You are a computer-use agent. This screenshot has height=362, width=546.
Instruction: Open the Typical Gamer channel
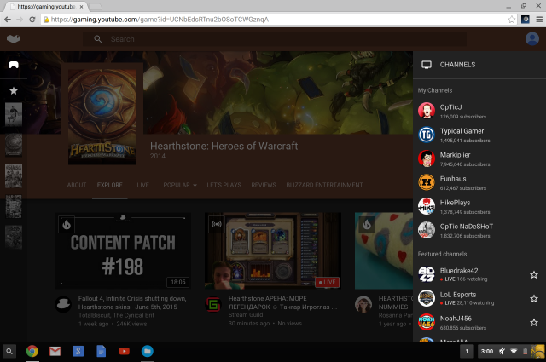tap(462, 131)
